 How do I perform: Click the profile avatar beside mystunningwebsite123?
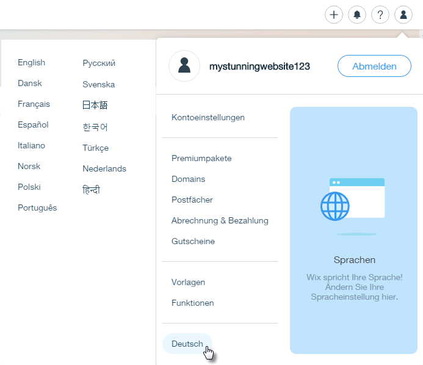click(x=184, y=66)
